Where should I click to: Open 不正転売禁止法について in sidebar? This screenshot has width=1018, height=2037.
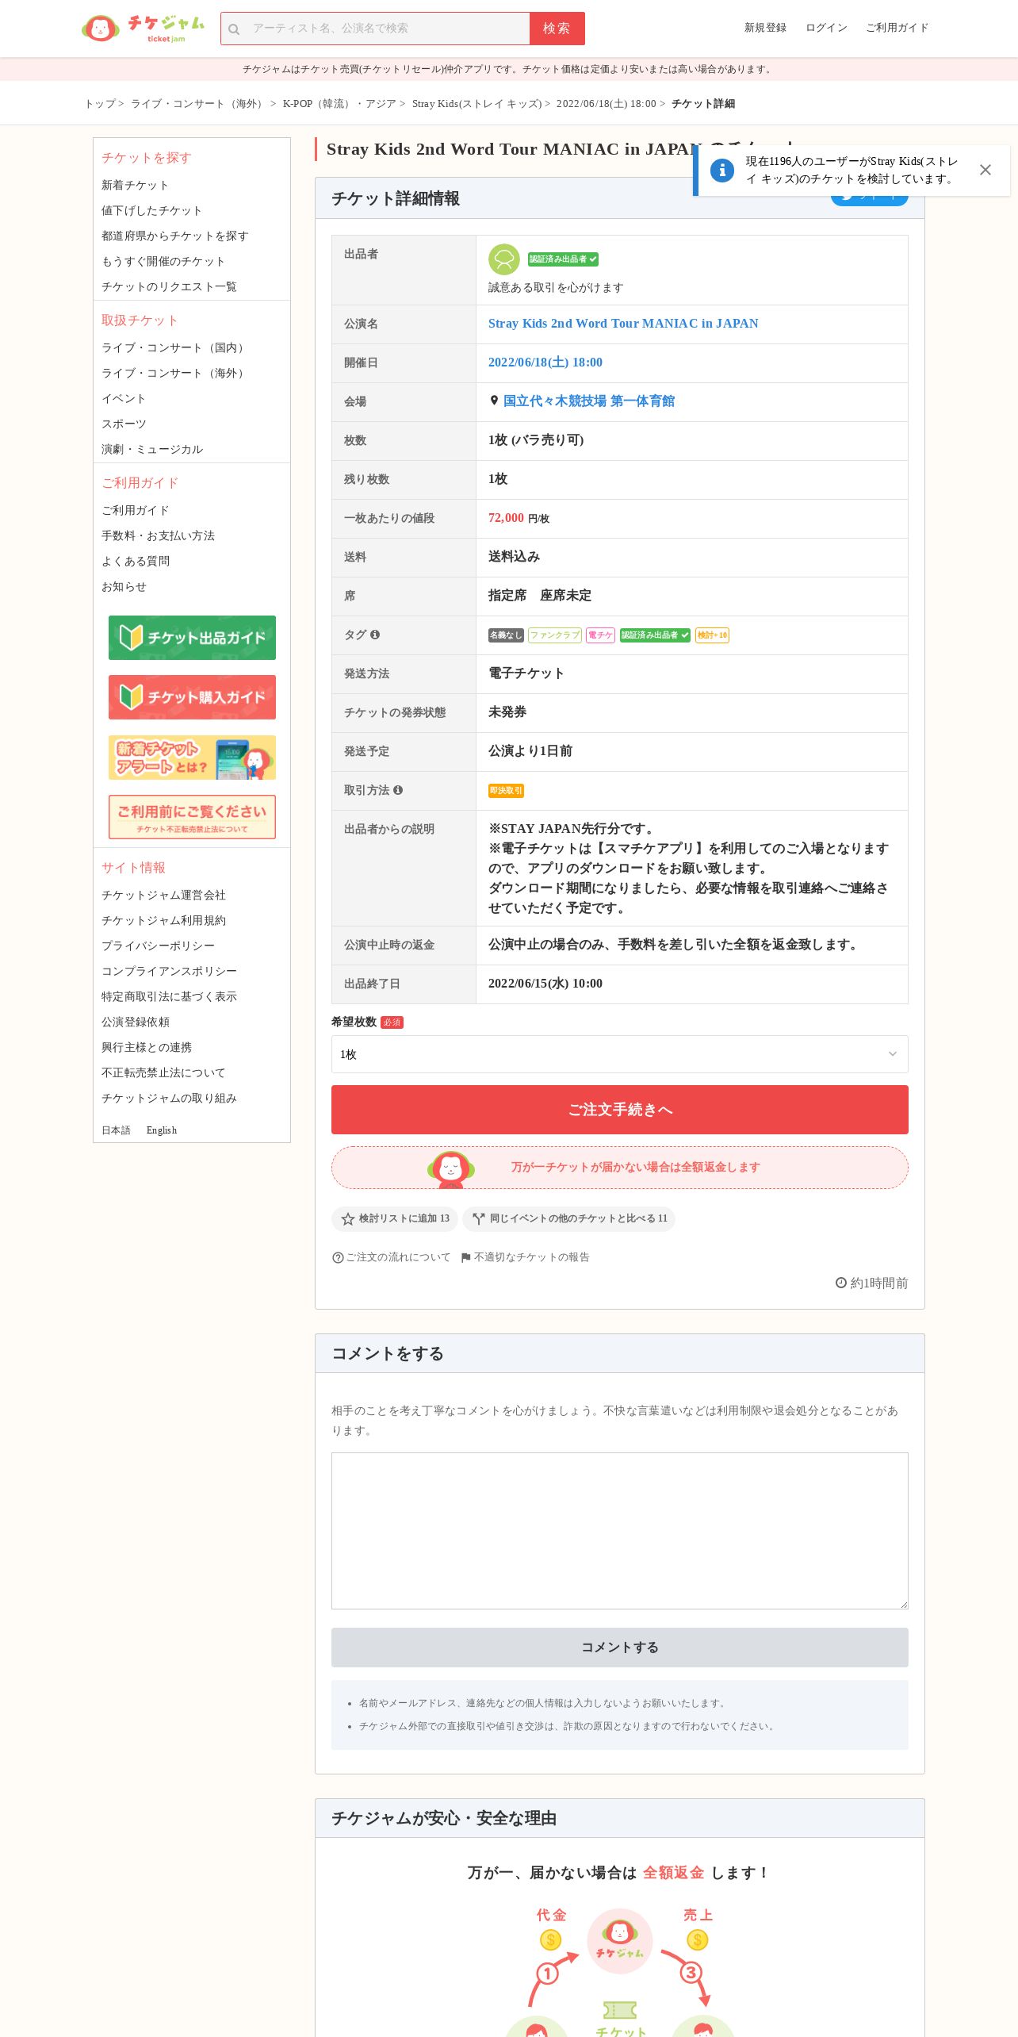163,1073
